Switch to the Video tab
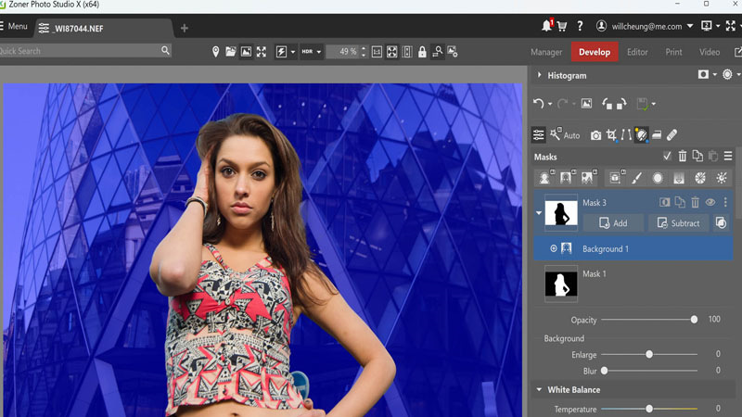 coord(710,52)
